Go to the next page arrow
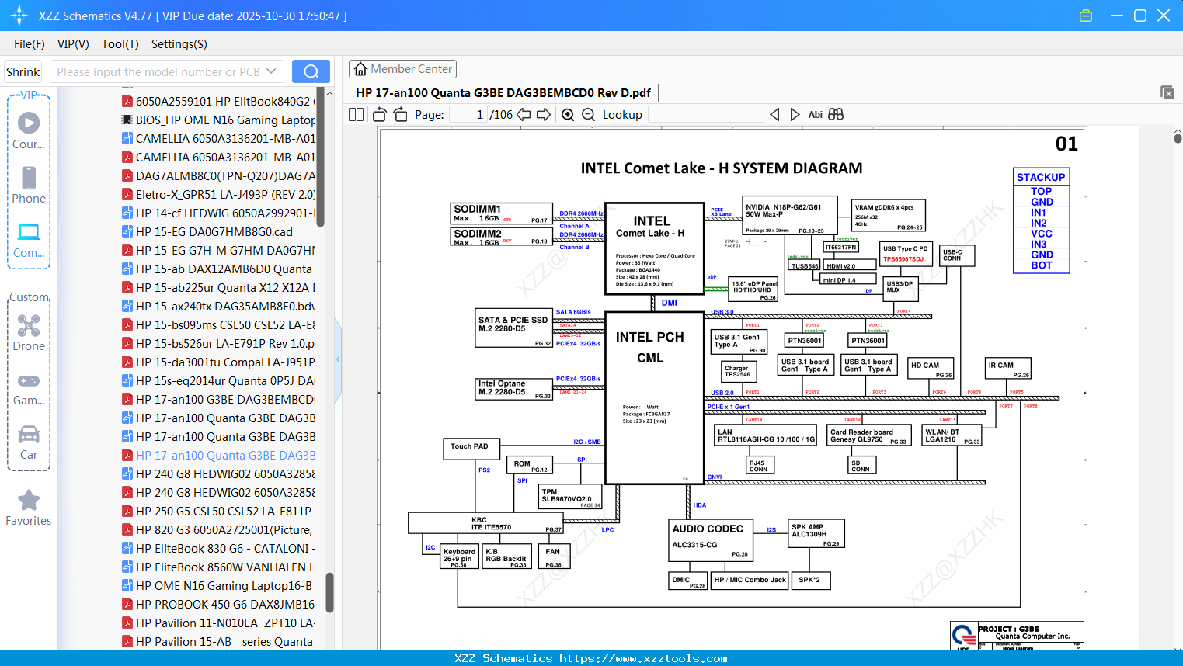Screen dimensions: 1183x666 pos(544,114)
